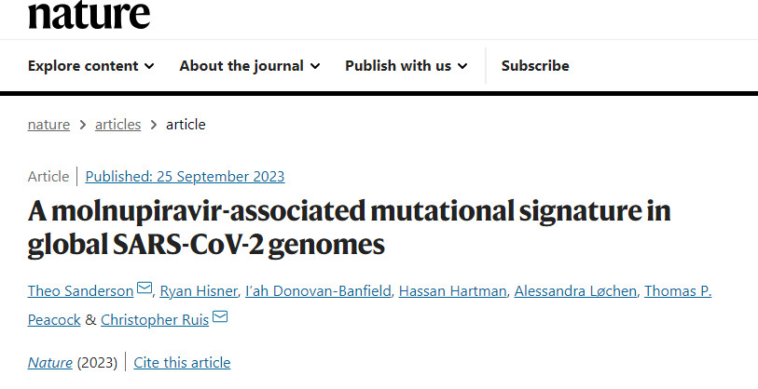This screenshot has width=758, height=389.
Task: Expand the Explore content chevron
Action: coord(149,66)
